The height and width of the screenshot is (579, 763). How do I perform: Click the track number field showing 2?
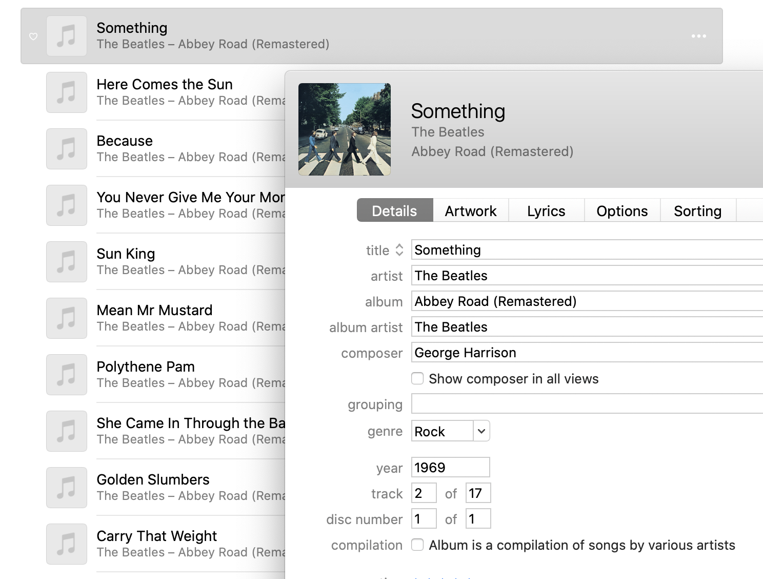coord(424,493)
